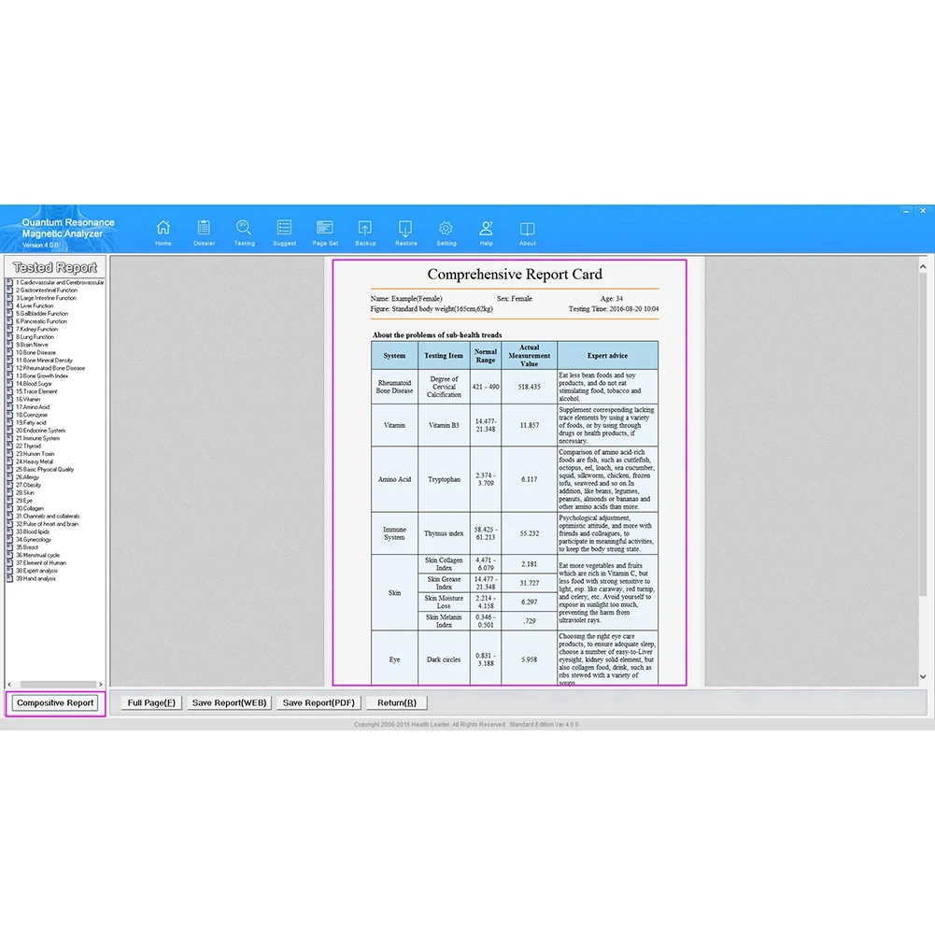Select 23.Human Toxin report
The image size is (935, 935).
(x=35, y=454)
